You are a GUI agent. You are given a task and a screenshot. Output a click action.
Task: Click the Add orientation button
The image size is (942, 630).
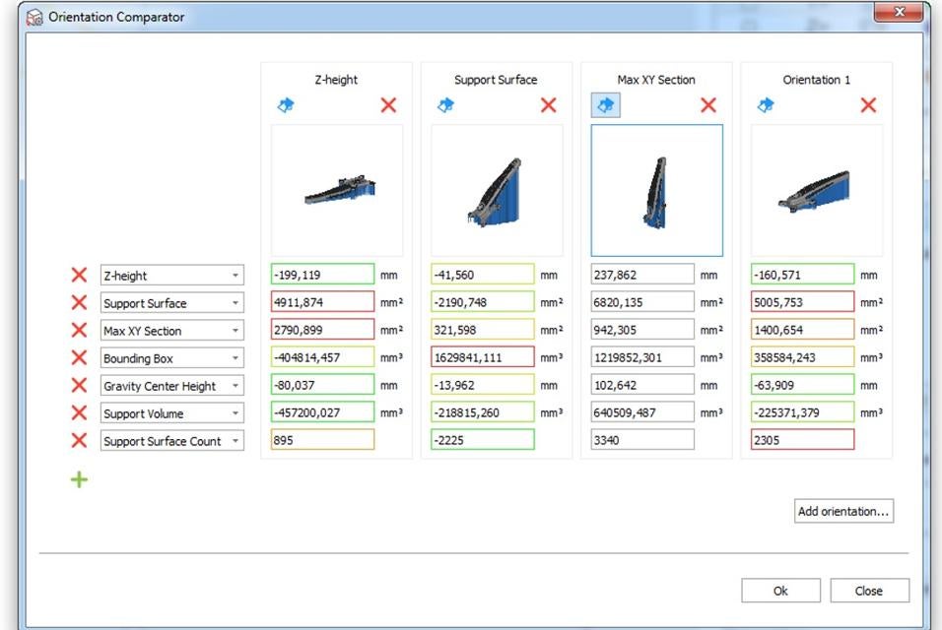tap(843, 510)
